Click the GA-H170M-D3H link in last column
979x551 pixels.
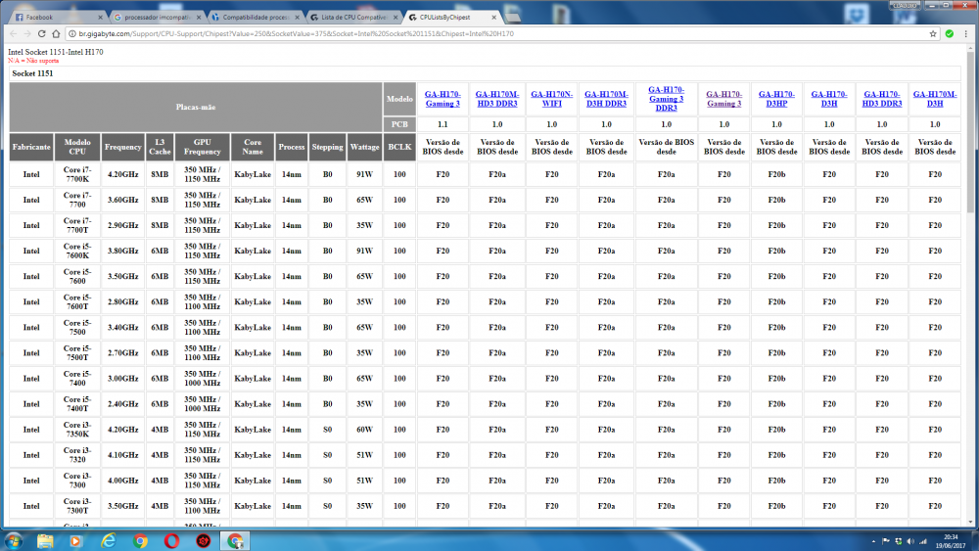click(x=934, y=98)
